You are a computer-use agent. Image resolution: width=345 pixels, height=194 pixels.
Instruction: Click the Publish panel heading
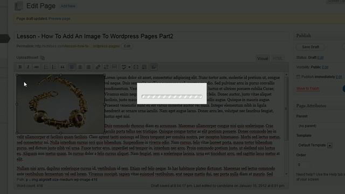[x=303, y=36]
